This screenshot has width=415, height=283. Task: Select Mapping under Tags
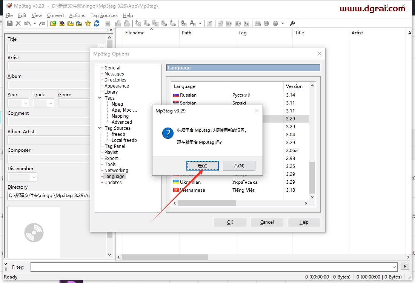coord(120,116)
